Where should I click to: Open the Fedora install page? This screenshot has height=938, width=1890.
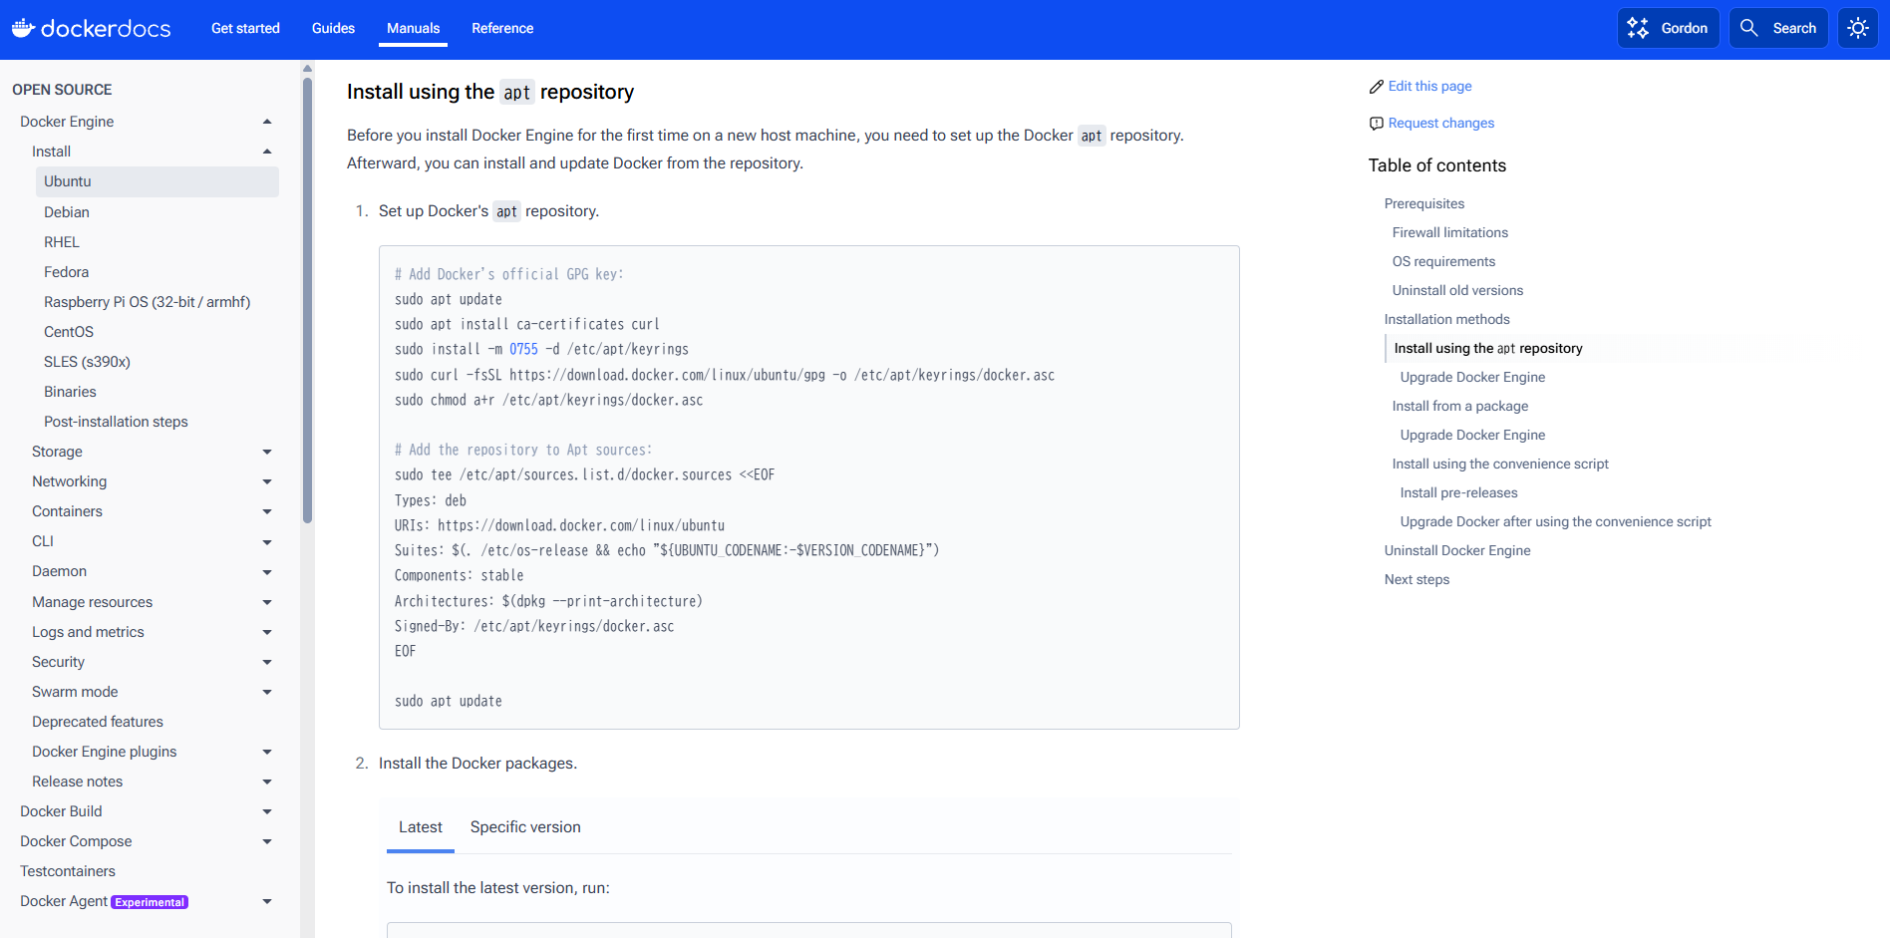[x=66, y=272]
